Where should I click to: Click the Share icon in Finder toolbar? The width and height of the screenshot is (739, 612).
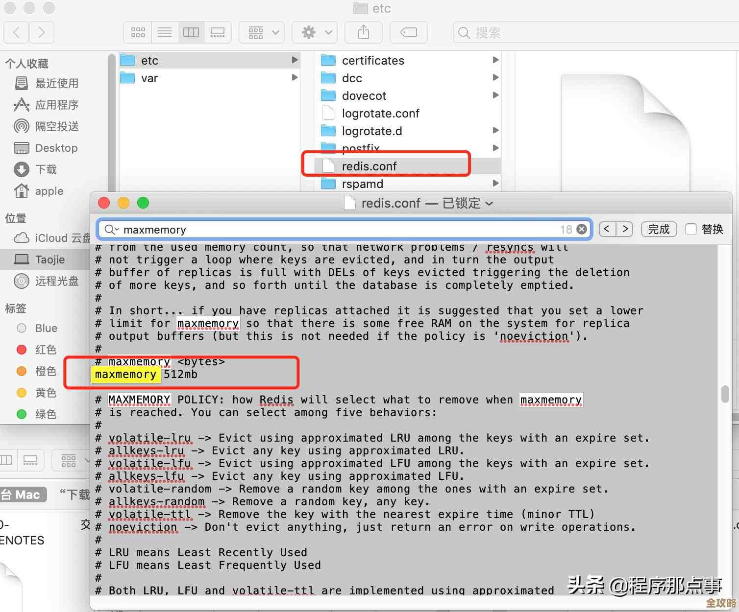tap(363, 33)
